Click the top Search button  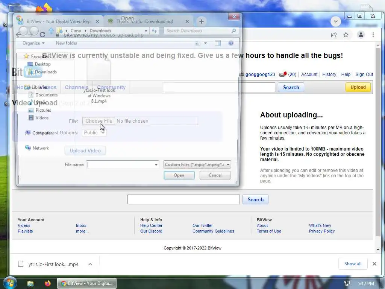click(291, 87)
